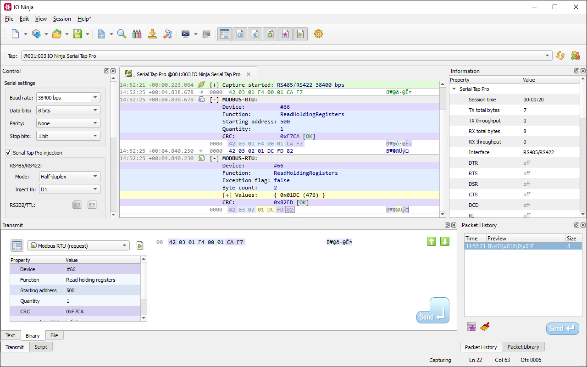This screenshot has height=367, width=587.
Task: Click the green up arrow history button
Action: pyautogui.click(x=432, y=241)
